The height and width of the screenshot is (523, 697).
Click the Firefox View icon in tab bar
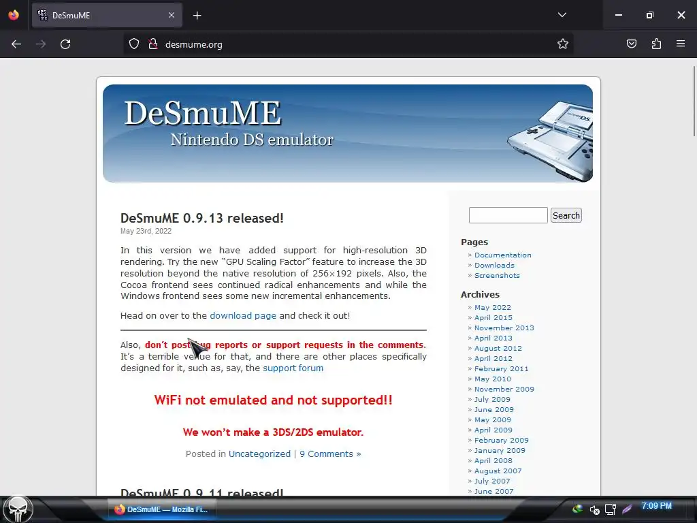coord(14,15)
